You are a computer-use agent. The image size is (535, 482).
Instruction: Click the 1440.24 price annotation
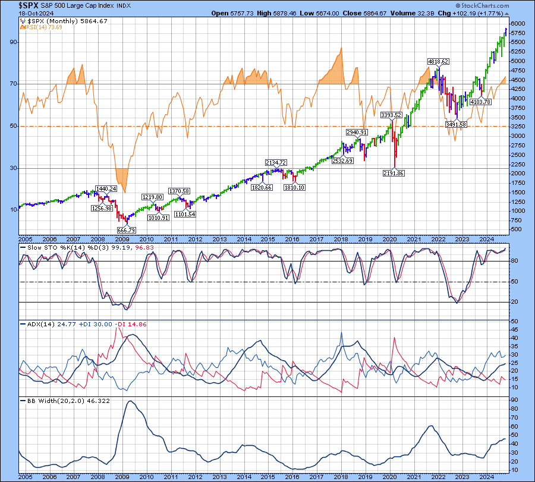coord(104,188)
